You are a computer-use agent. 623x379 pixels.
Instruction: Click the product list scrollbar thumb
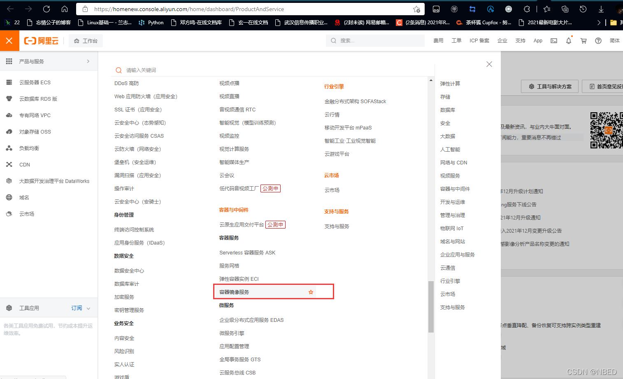coord(431,307)
